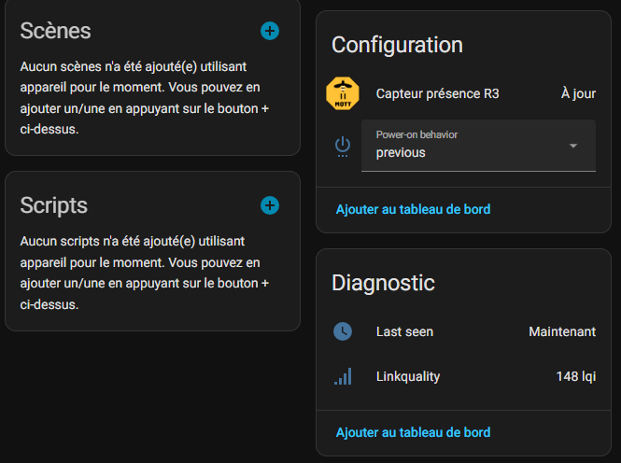Click the clock icon for Last seen

coord(343,331)
